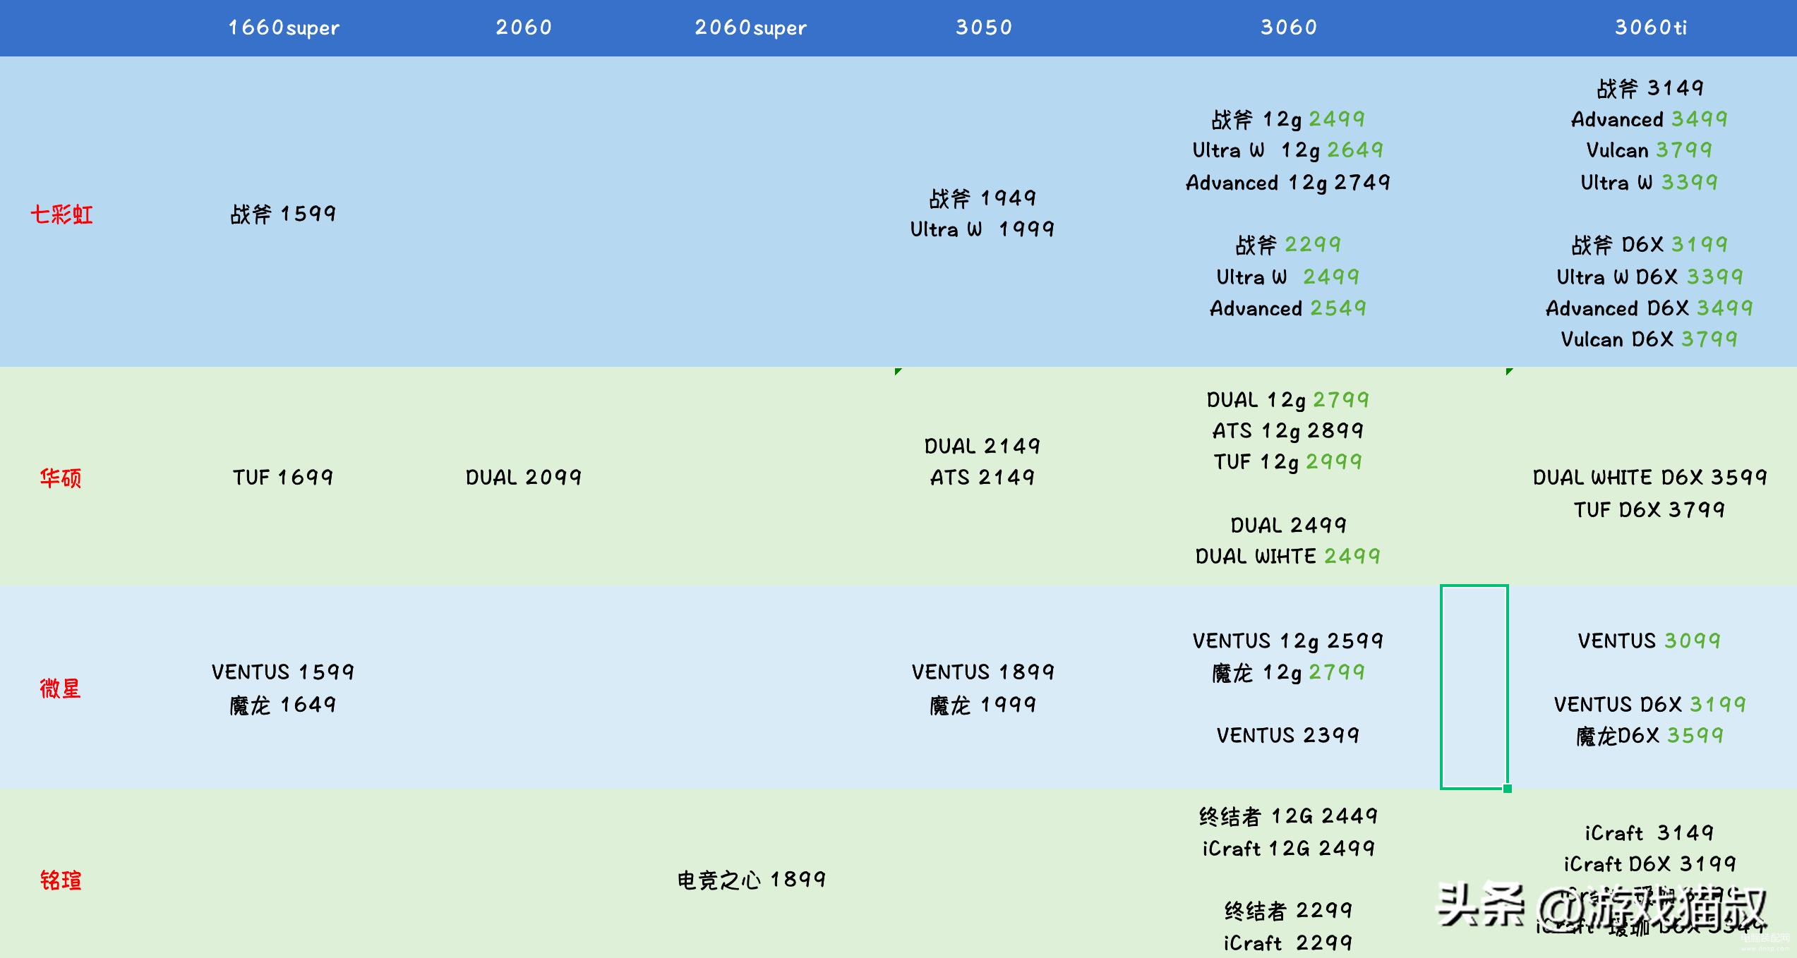This screenshot has width=1797, height=958.
Task: Click the 魔龙 12g 2799 entry
Action: [x=1288, y=672]
